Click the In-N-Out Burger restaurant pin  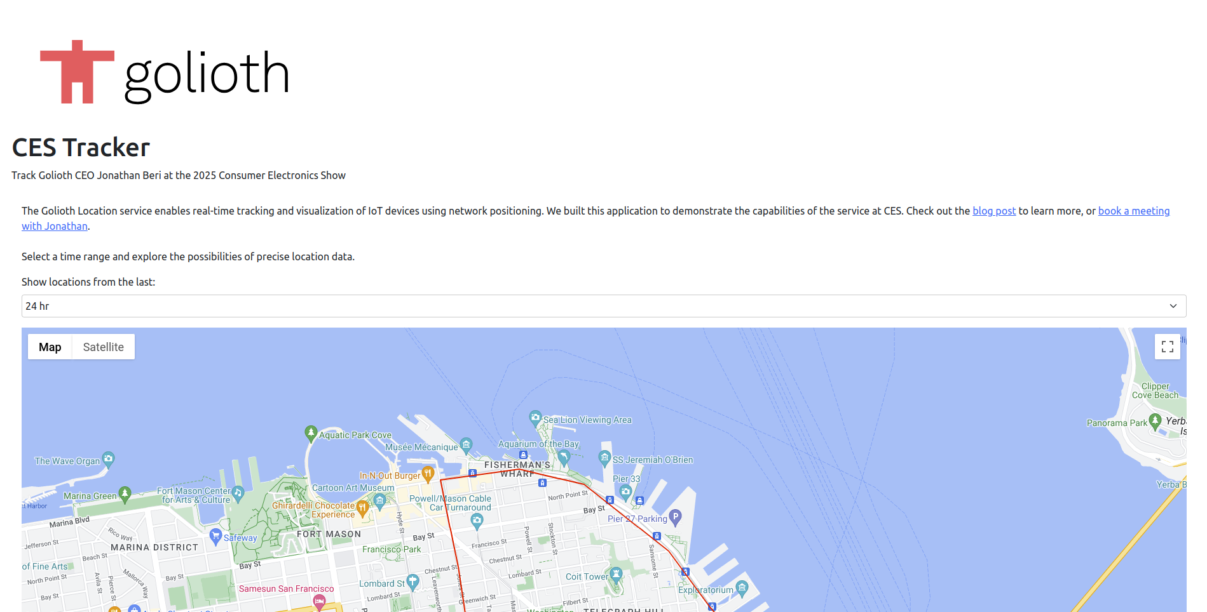(x=428, y=474)
